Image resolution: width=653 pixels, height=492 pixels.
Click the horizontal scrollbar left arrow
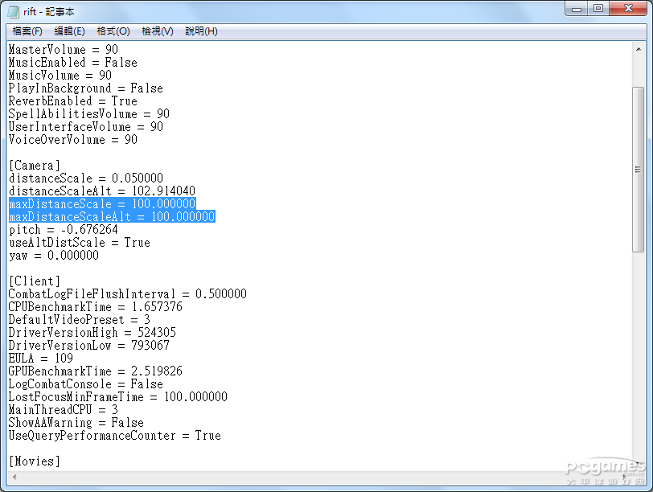point(14,475)
